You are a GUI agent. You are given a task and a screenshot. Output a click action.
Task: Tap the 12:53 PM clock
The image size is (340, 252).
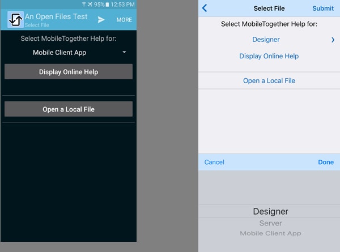[124, 5]
